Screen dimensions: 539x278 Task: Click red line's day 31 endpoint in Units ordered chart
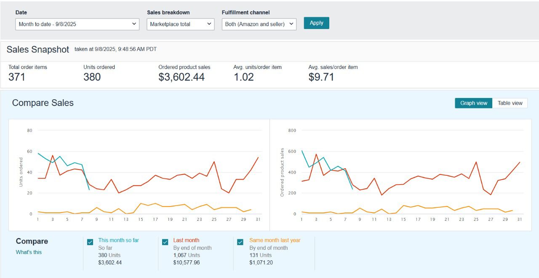[x=258, y=157]
